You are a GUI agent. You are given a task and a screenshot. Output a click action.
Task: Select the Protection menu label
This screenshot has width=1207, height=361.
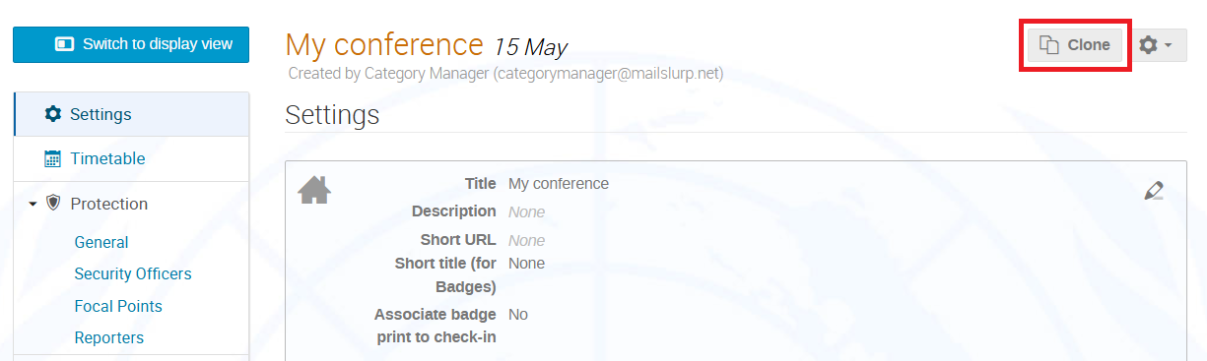[109, 204]
